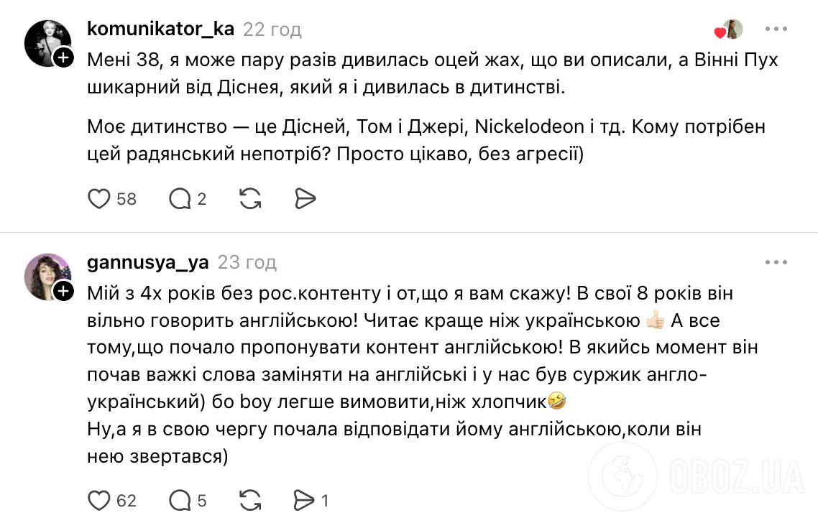Viewport: 818px width, 523px height.
Task: Open komunikator_ka's profile by clicking the username
Action: coord(160,29)
